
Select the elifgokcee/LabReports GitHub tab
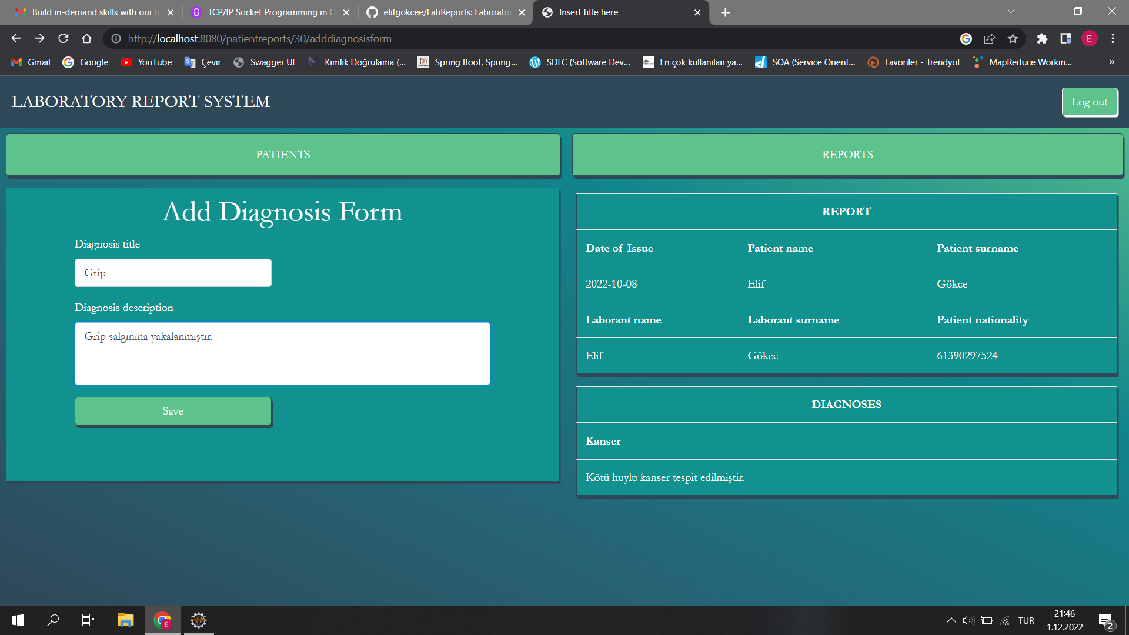click(441, 12)
